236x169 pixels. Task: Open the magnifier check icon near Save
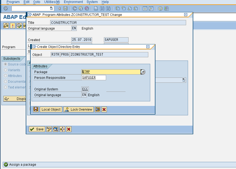[x=55, y=129]
